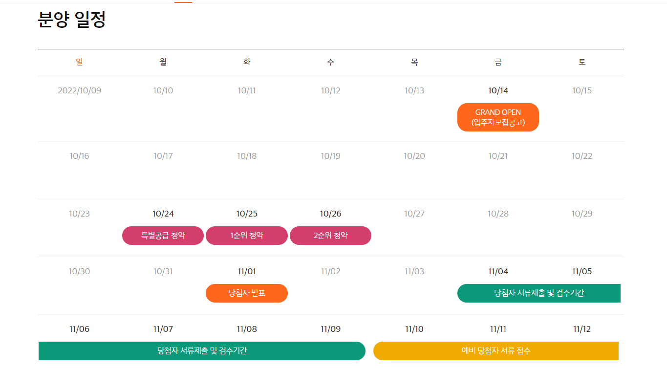Select the 11/01 date label

click(246, 271)
